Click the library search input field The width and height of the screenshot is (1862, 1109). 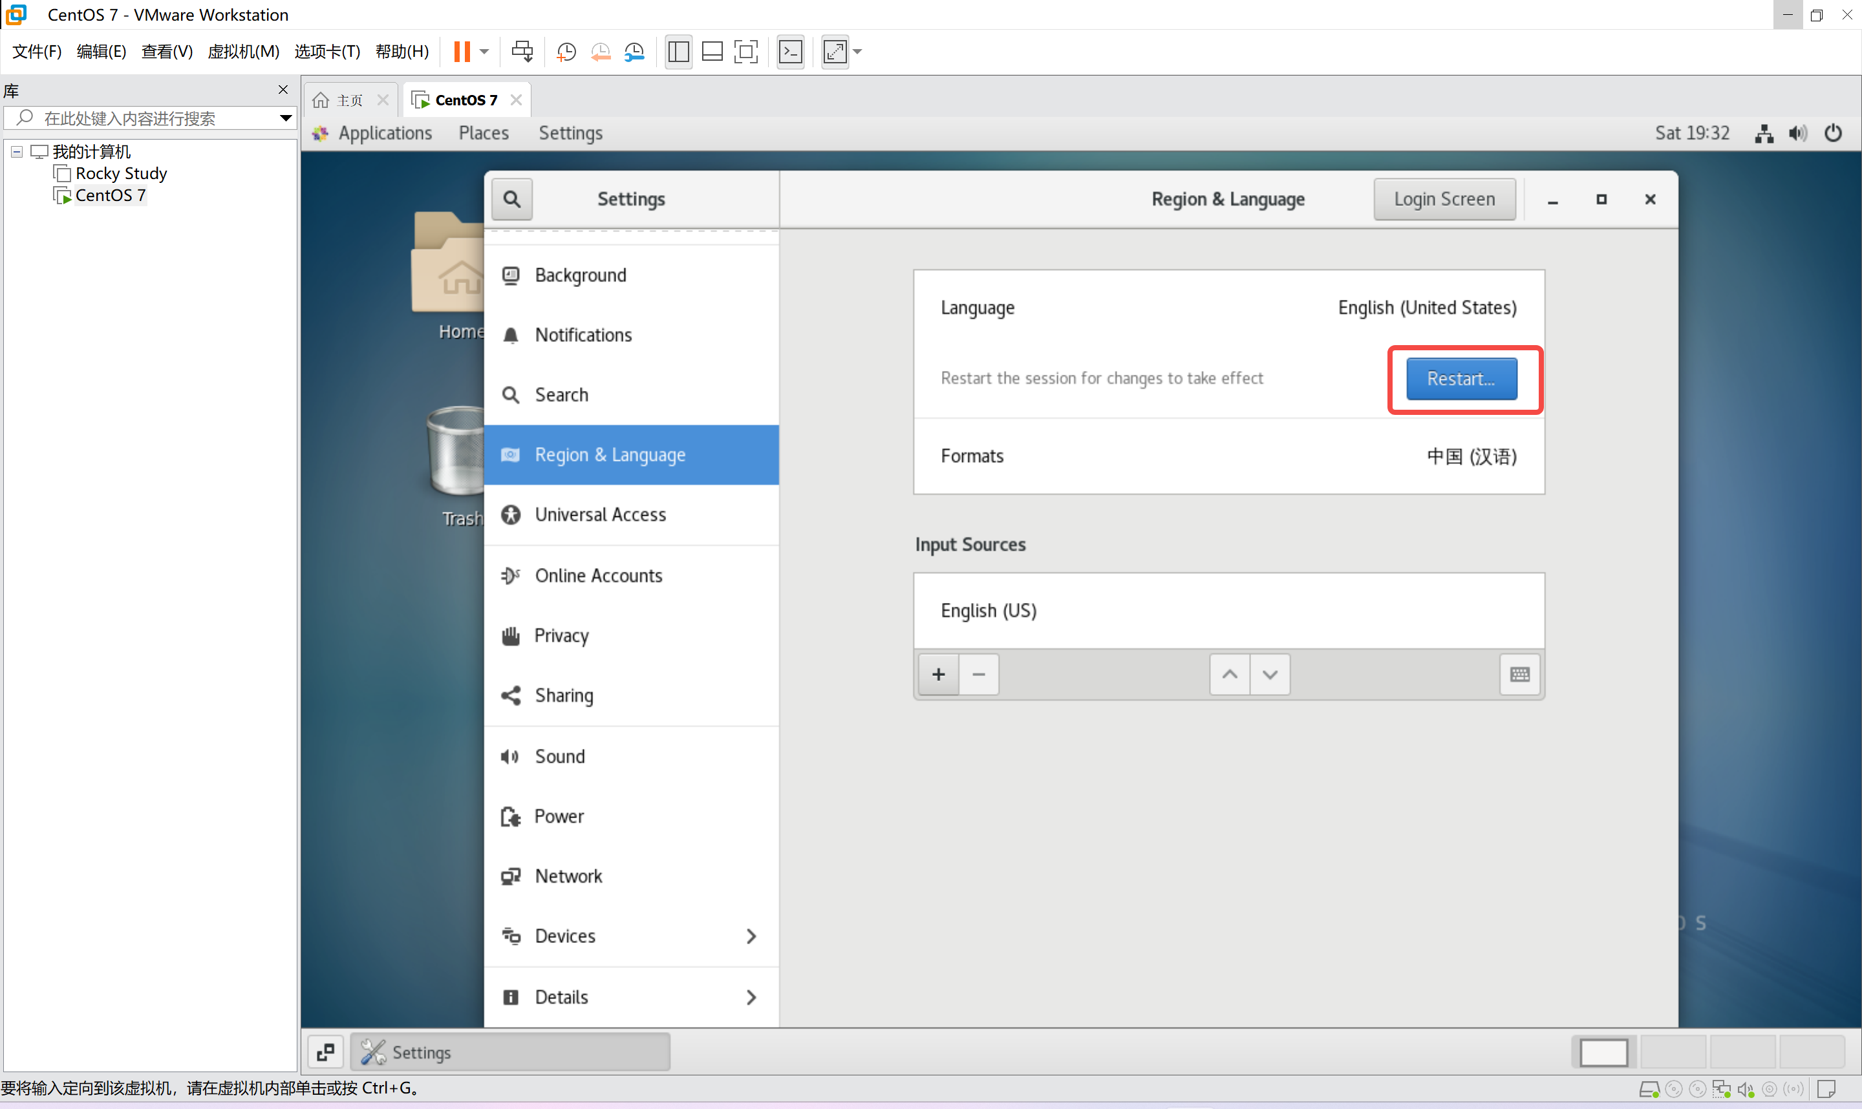[149, 118]
